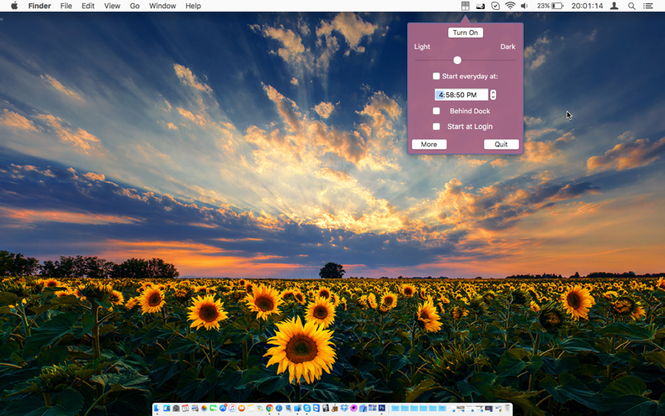Open the volume control in menu bar
The width and height of the screenshot is (665, 416).
[x=525, y=6]
